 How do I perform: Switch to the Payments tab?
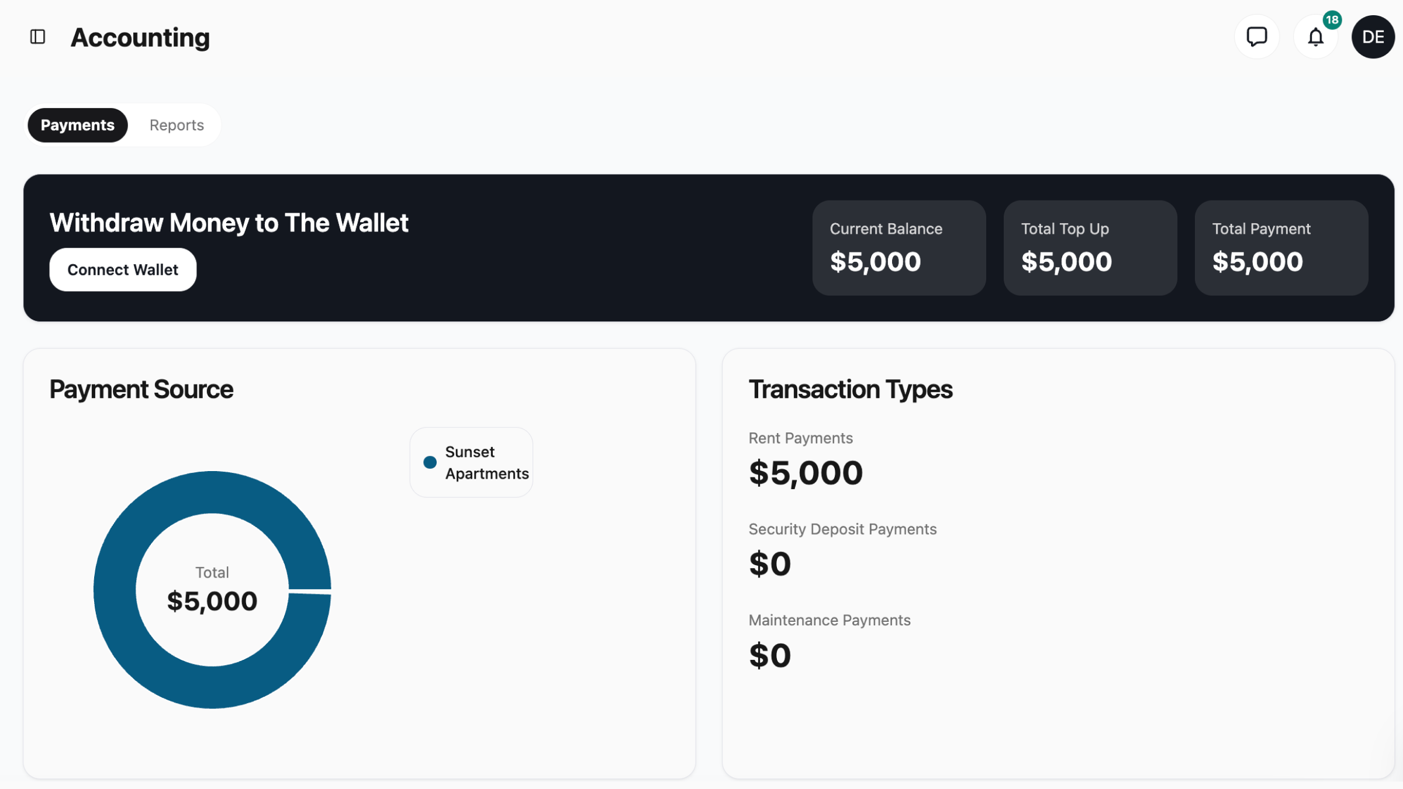(x=77, y=125)
